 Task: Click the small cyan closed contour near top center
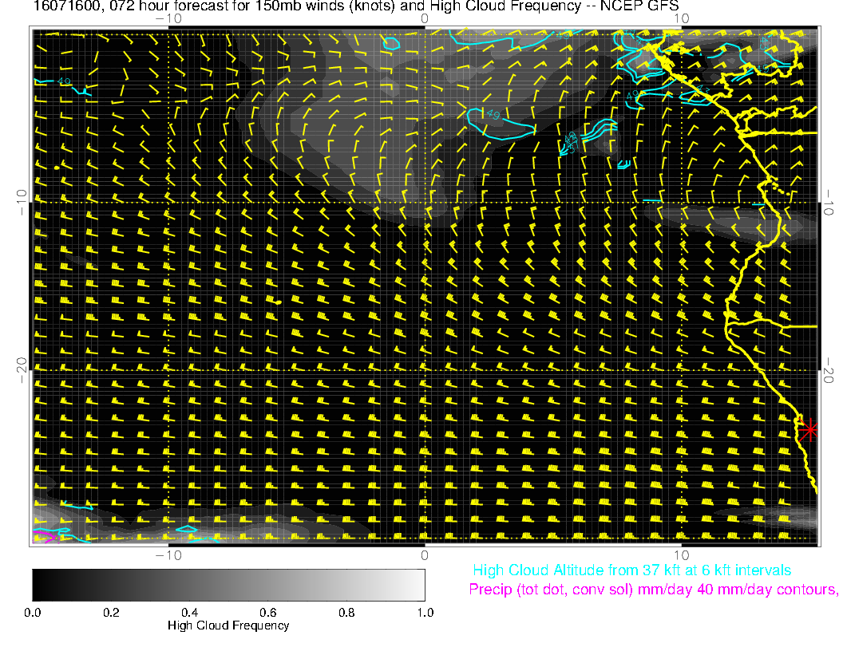point(391,43)
